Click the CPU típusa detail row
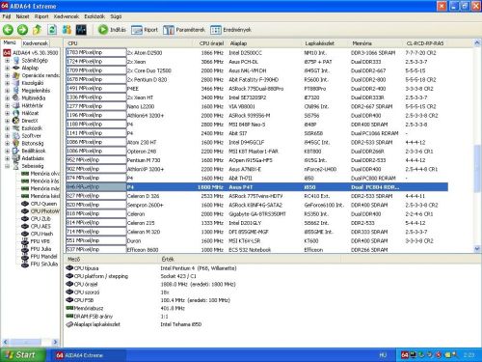The width and height of the screenshot is (482, 362). pyautogui.click(x=151, y=268)
